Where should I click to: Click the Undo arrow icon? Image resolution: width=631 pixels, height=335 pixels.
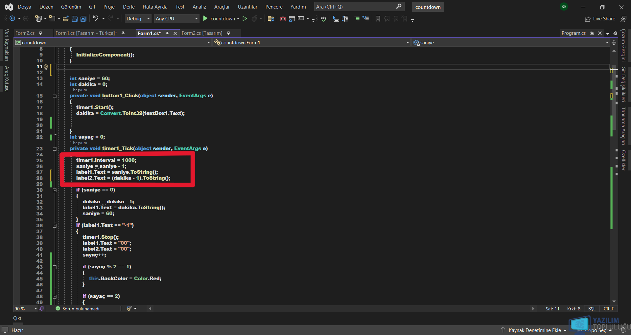pyautogui.click(x=95, y=19)
